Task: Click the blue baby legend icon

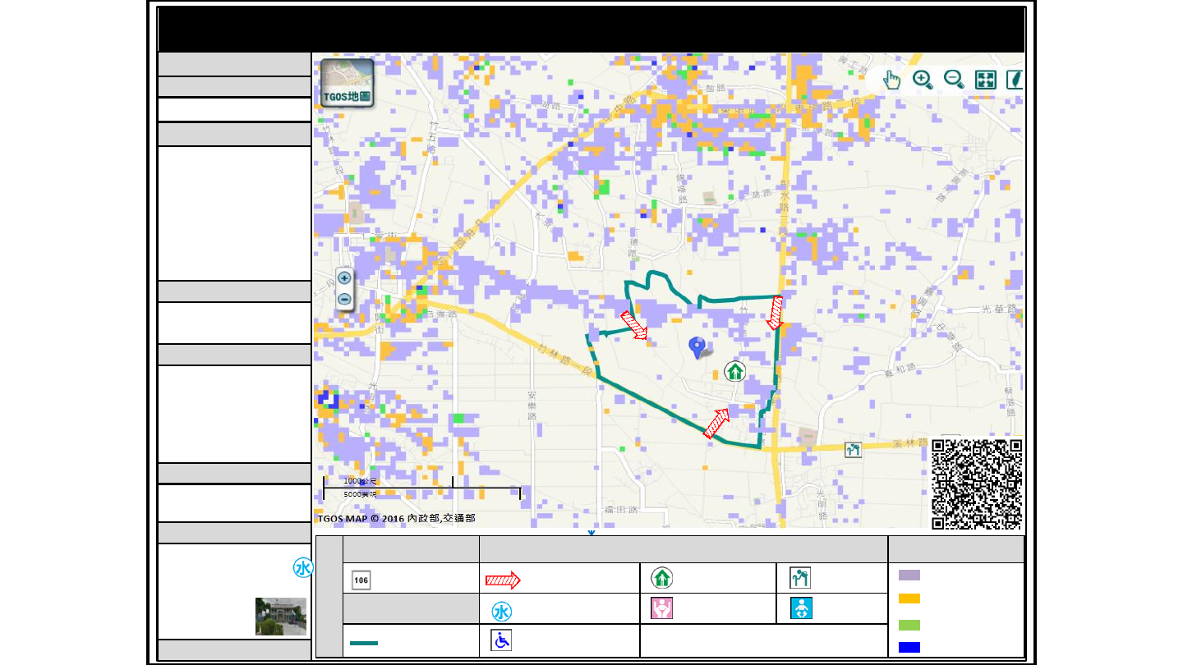Action: tap(800, 608)
